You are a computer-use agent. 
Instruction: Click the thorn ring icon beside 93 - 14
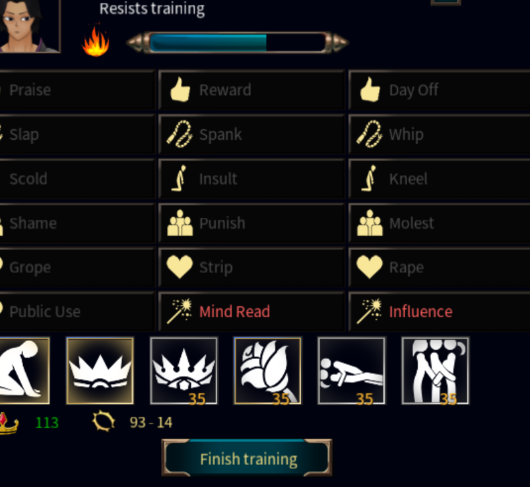104,422
